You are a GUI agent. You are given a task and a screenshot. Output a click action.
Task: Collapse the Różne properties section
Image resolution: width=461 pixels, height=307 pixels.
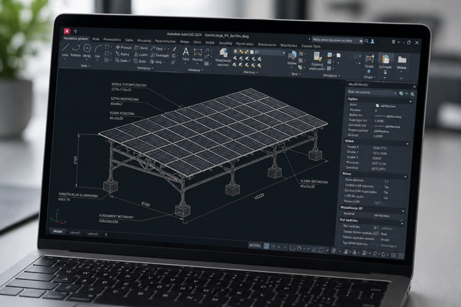click(405, 177)
